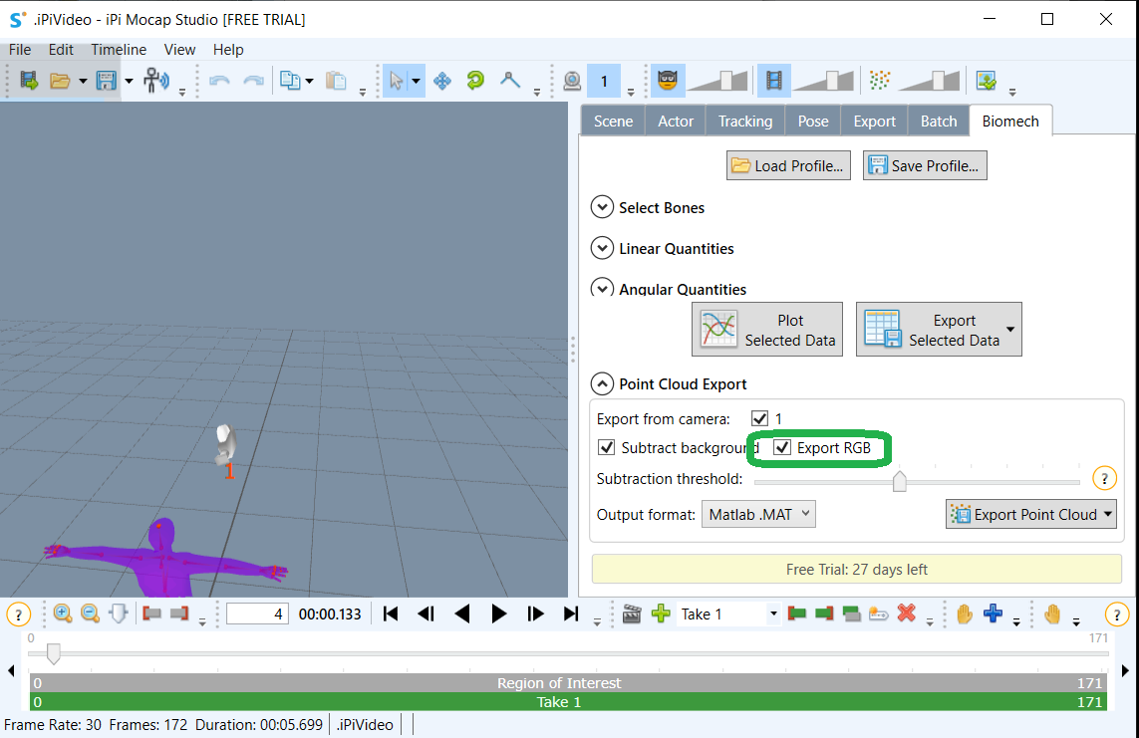Play the timeline forward
This screenshot has width=1139, height=738.
[499, 614]
